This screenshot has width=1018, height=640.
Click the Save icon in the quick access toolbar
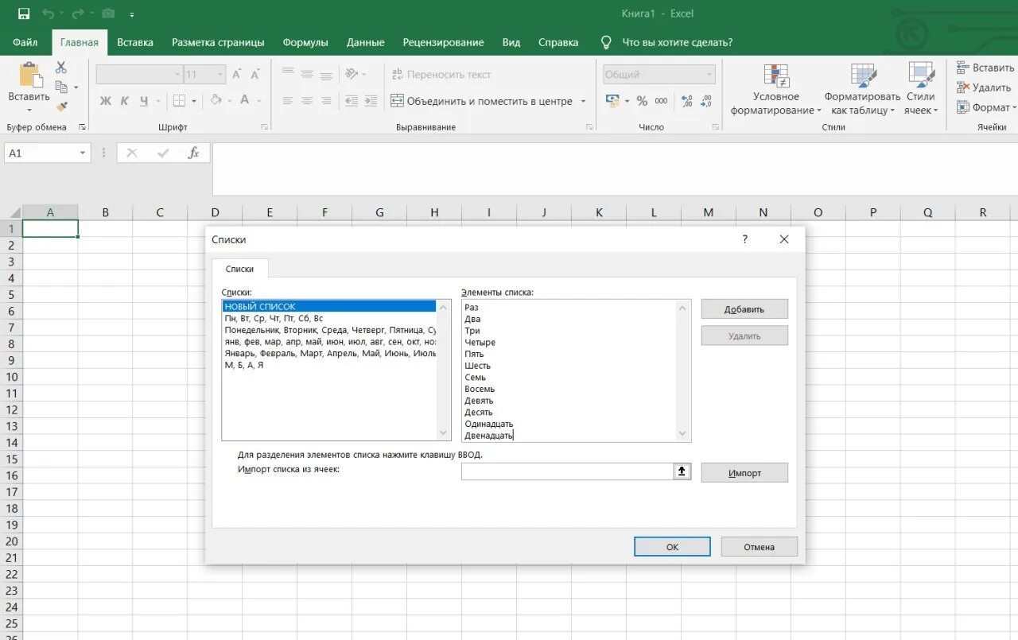(x=24, y=14)
